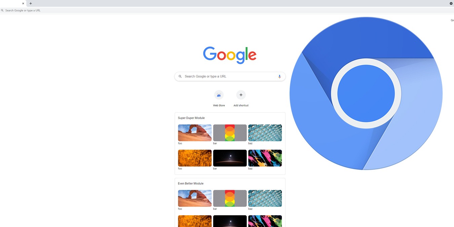Viewport: 454px width, 227px height.
Task: Select the current browser tab
Action: [x=12, y=3]
